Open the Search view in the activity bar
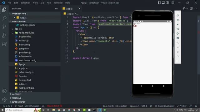Image resolution: width=200 pixels, height=112 pixels. tap(4, 18)
